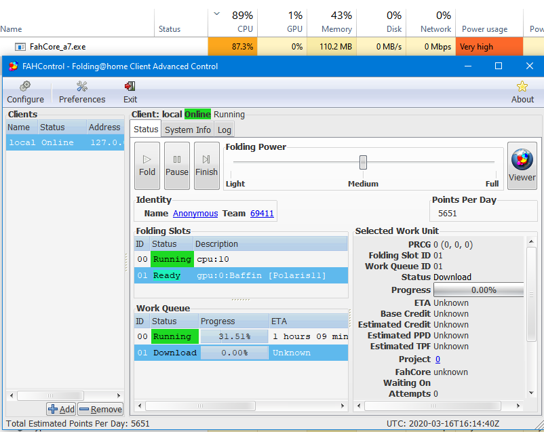Image resolution: width=544 pixels, height=432 pixels.
Task: Select work queue entry 00 Running
Action: [241, 336]
